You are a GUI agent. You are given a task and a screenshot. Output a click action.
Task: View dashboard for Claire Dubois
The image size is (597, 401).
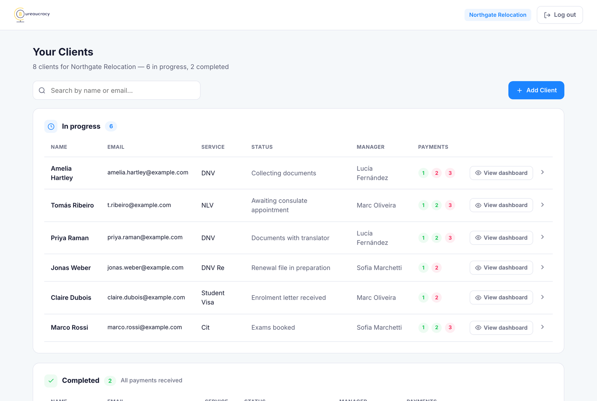click(501, 298)
